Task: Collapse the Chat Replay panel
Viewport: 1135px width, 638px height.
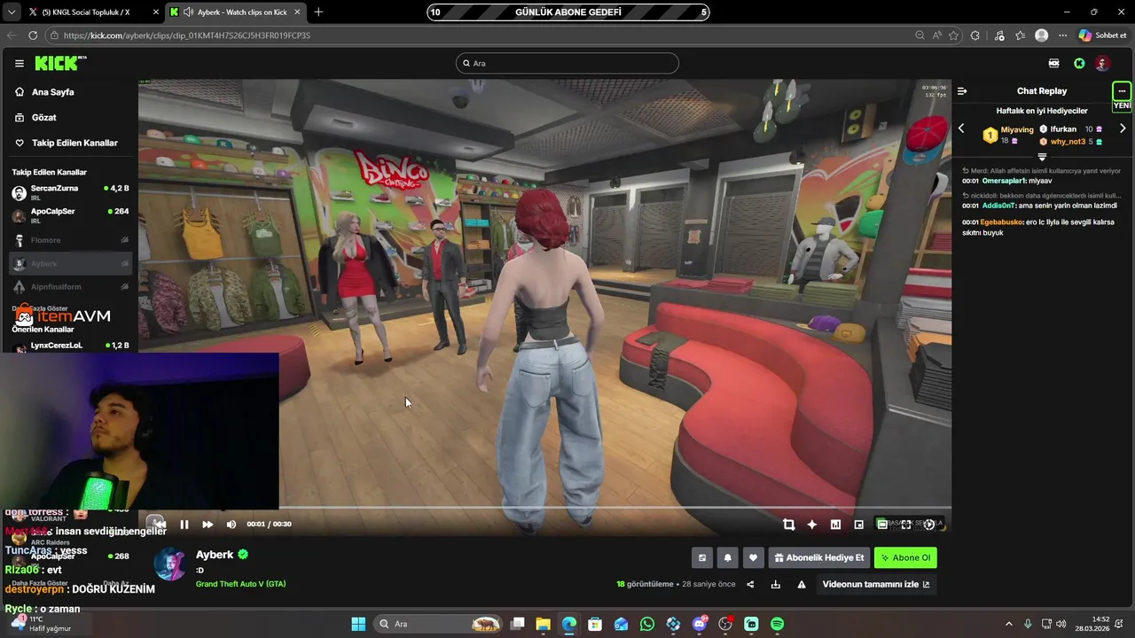Action: coord(962,90)
